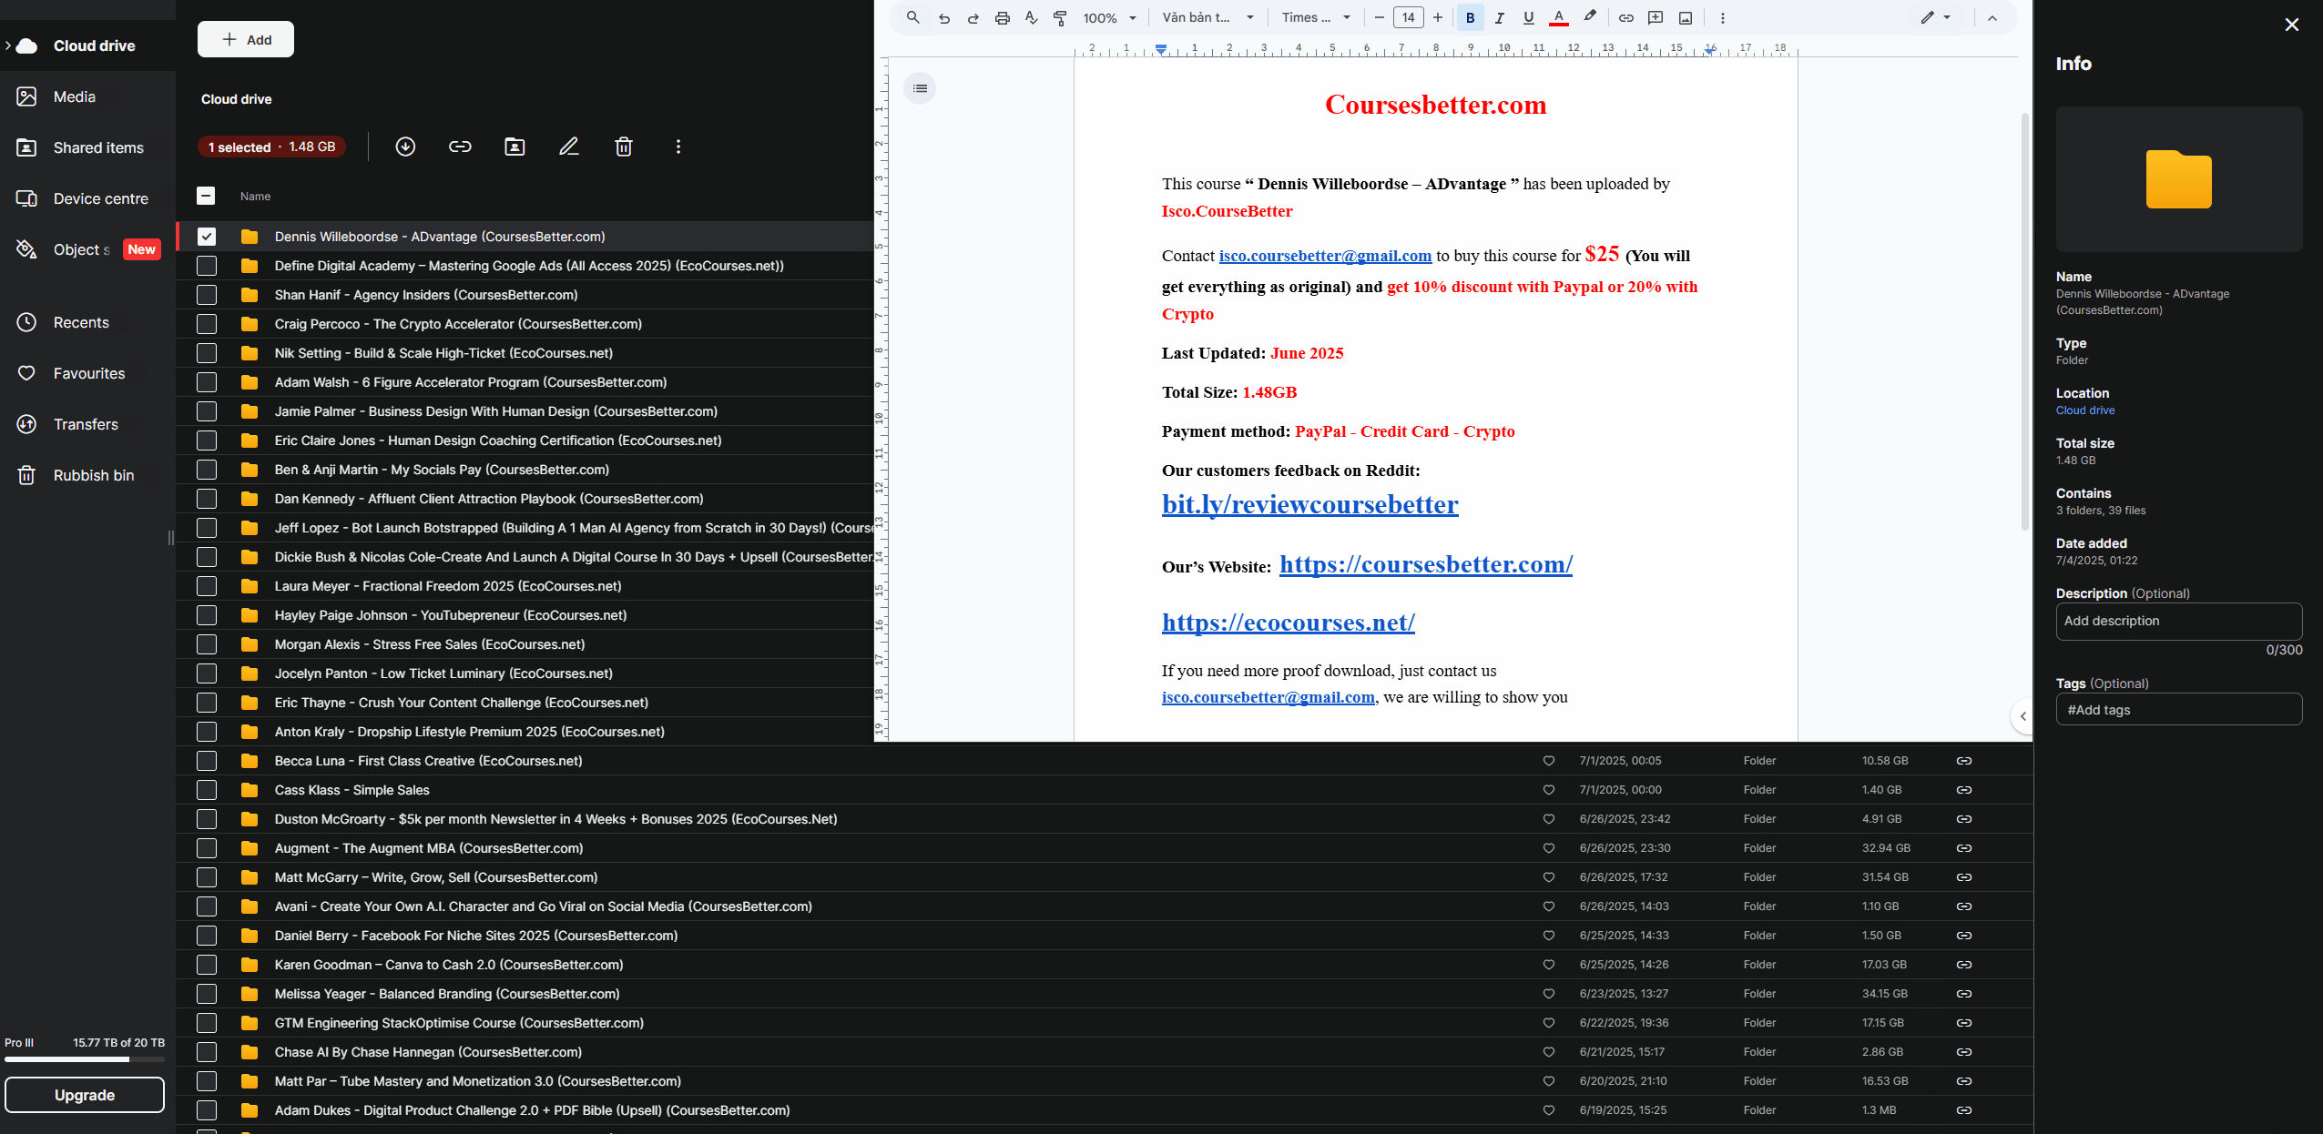Open the Times font dropdown
The width and height of the screenshot is (2323, 1134).
point(1316,18)
